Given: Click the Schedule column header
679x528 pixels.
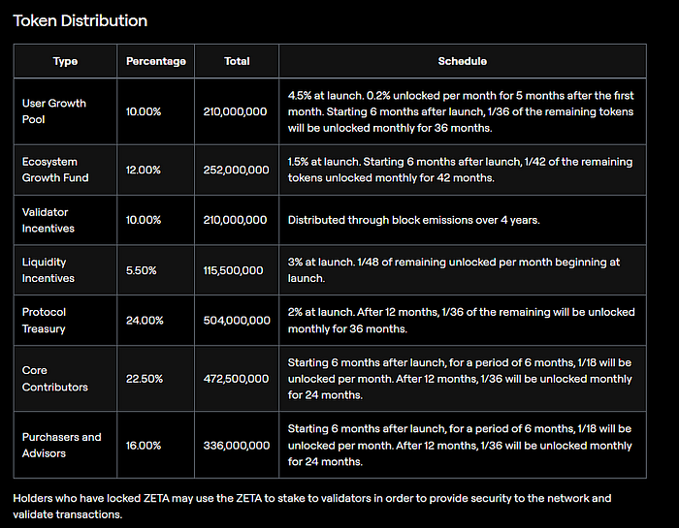Looking at the screenshot, I should 463,61.
